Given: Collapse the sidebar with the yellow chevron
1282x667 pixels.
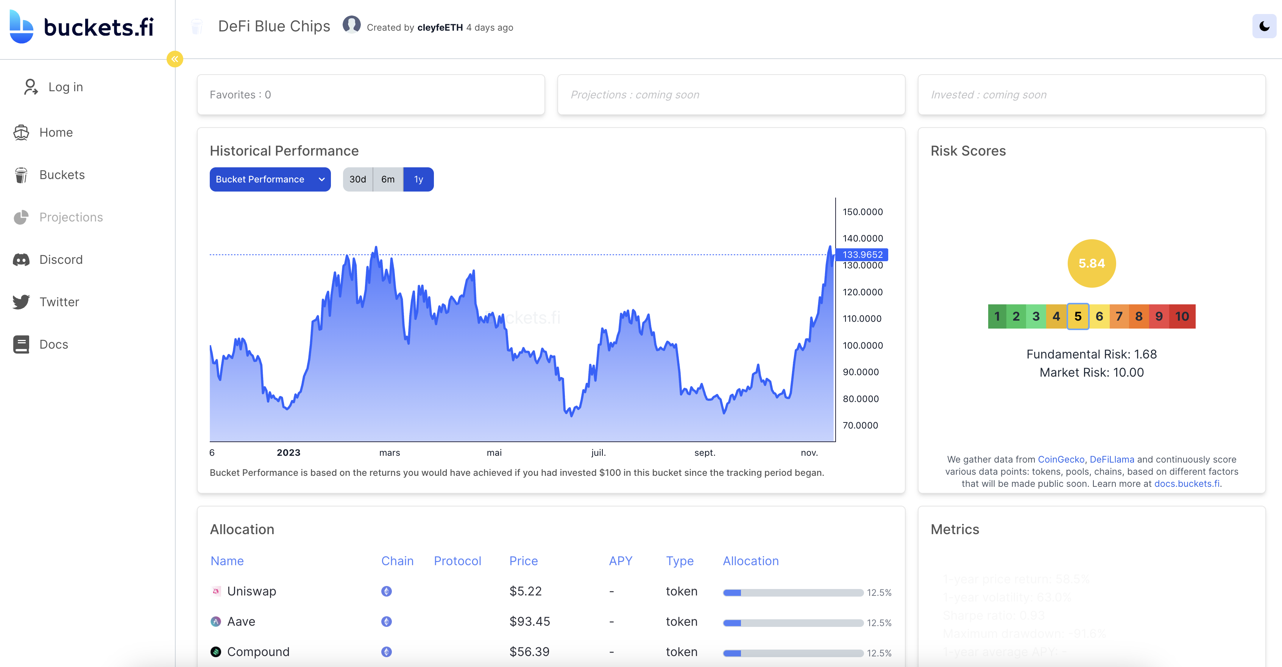Looking at the screenshot, I should [x=175, y=59].
